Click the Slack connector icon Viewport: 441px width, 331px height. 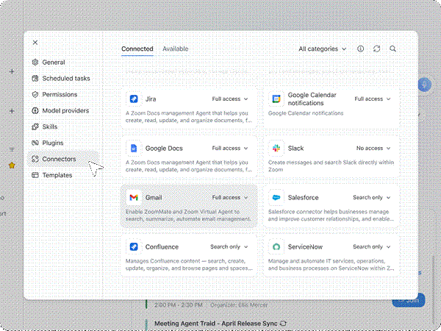pos(276,148)
